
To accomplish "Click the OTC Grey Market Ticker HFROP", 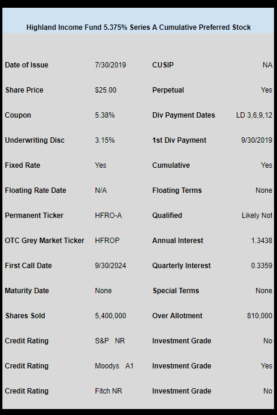I will (107, 240).
